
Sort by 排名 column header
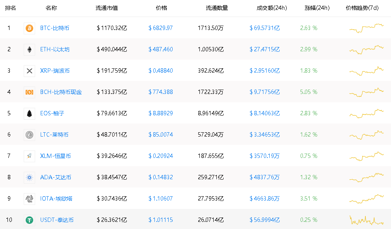11,8
